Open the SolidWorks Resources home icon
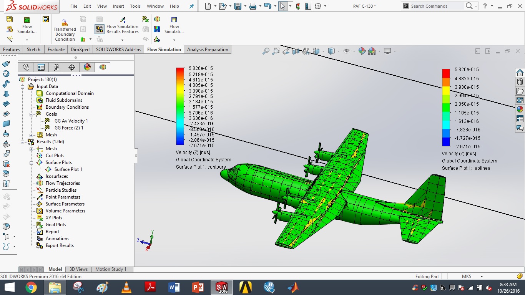Screen dimensions: 525x295 coord(520,73)
